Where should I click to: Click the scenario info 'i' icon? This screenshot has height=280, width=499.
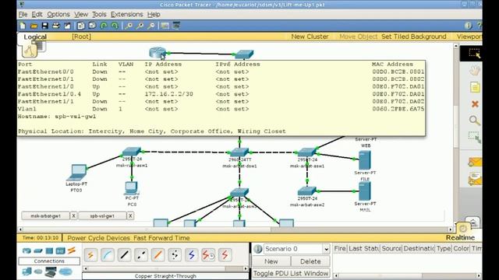pyautogui.click(x=258, y=249)
